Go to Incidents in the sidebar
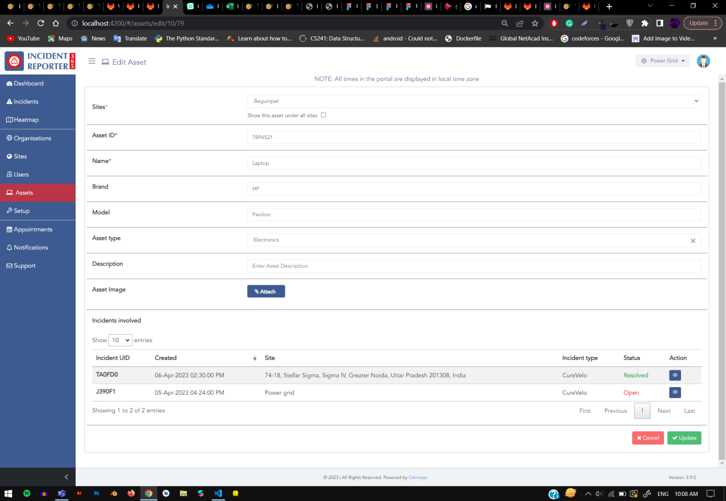The image size is (726, 501). click(x=26, y=102)
